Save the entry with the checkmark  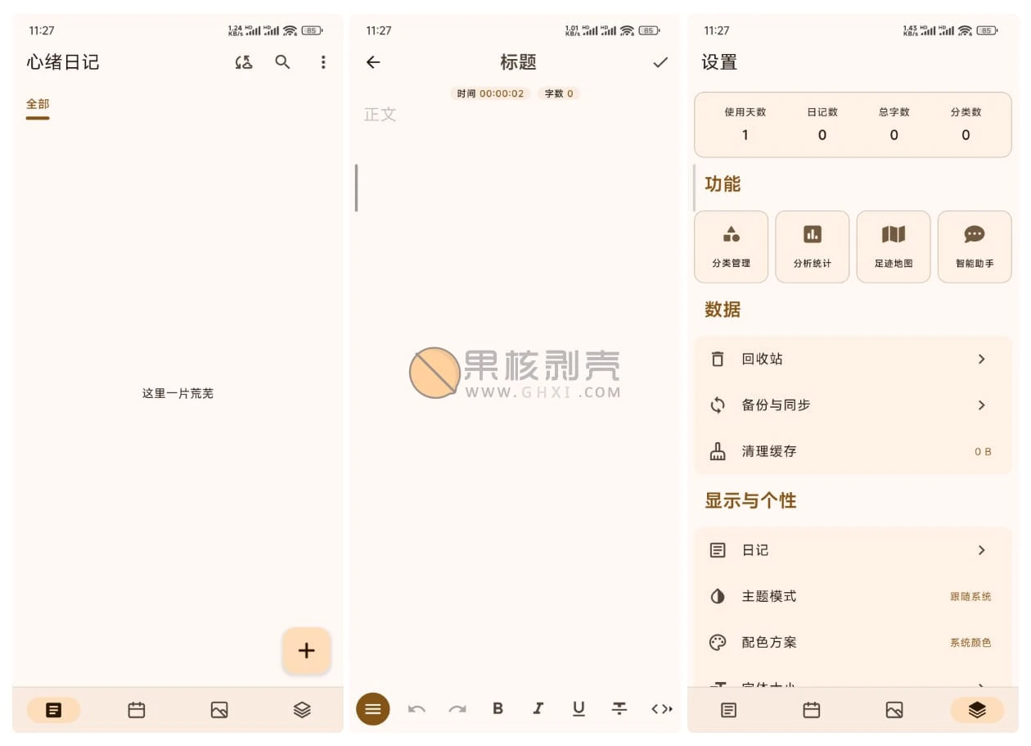pyautogui.click(x=660, y=61)
